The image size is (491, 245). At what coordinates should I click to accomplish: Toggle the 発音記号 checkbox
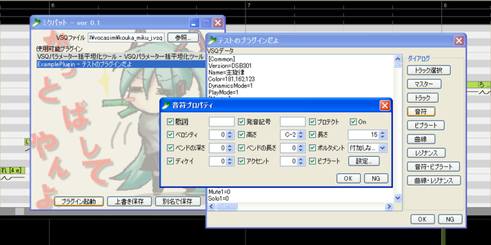(241, 122)
